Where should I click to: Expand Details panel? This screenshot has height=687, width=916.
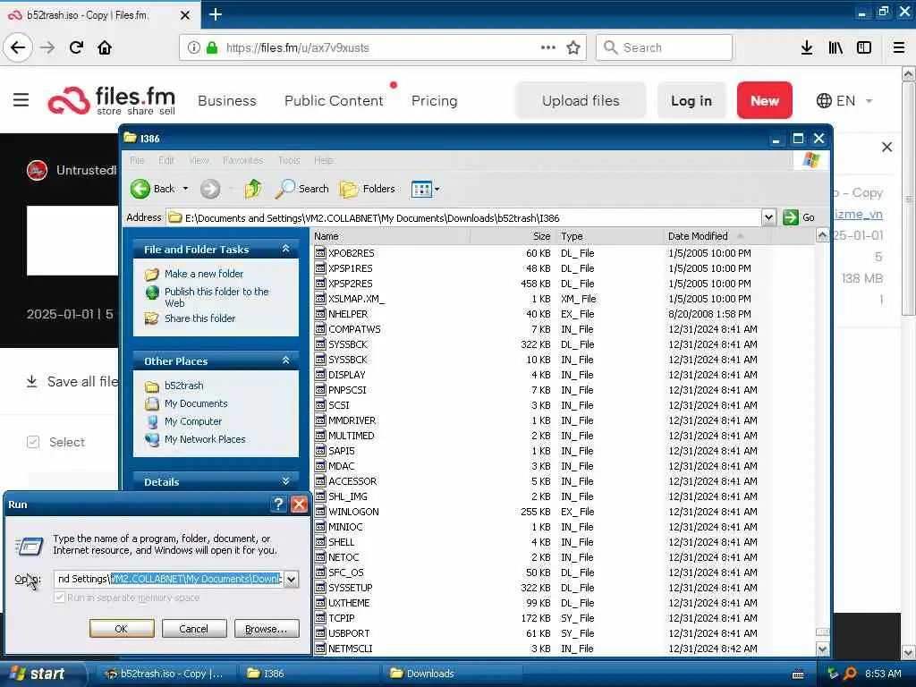(285, 481)
